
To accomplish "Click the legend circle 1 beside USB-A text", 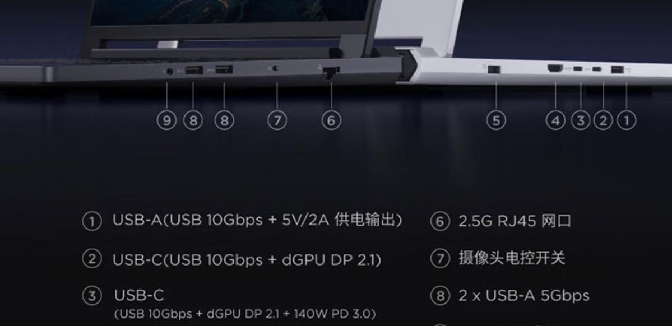I will click(x=92, y=221).
